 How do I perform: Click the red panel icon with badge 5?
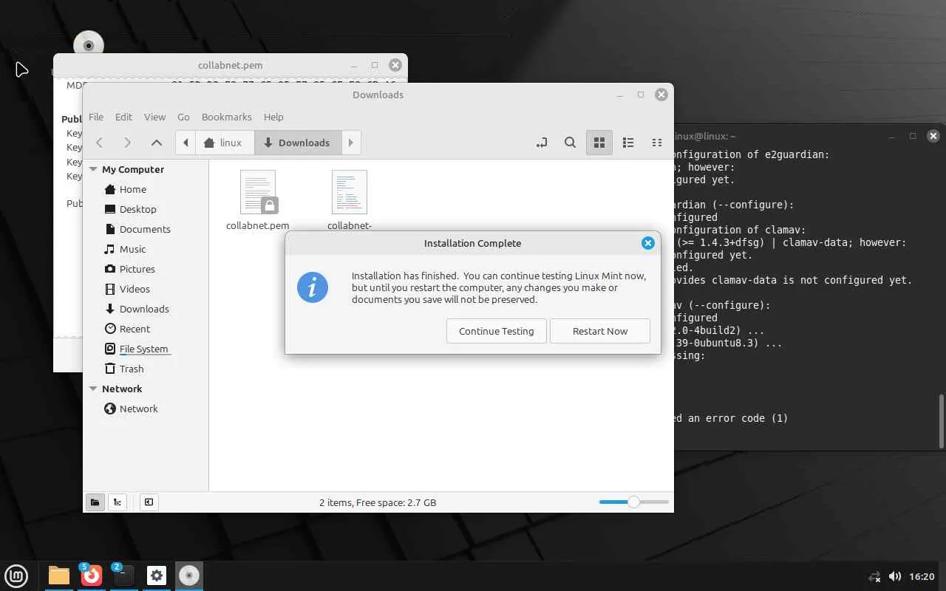tap(92, 575)
